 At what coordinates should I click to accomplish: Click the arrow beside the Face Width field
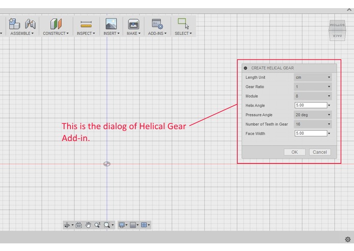(x=329, y=134)
